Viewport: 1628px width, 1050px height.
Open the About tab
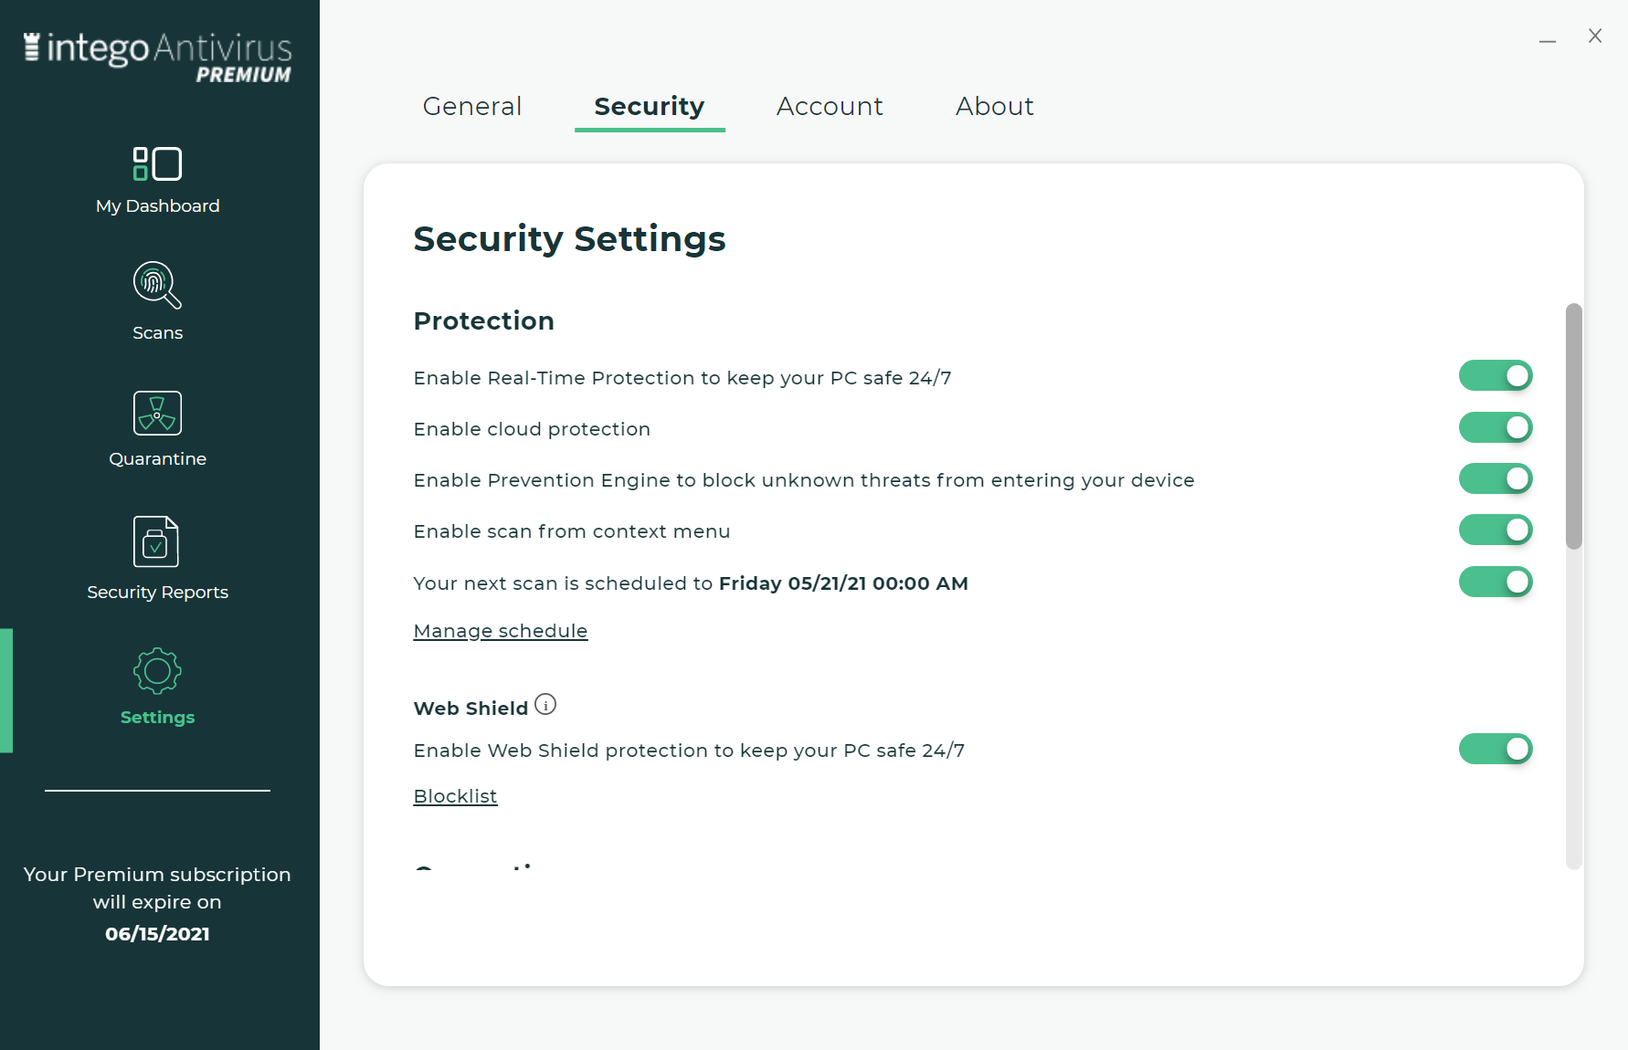pos(995,106)
